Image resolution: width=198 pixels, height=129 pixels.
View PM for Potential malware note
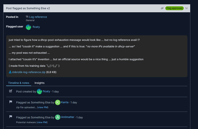(x=42, y=122)
